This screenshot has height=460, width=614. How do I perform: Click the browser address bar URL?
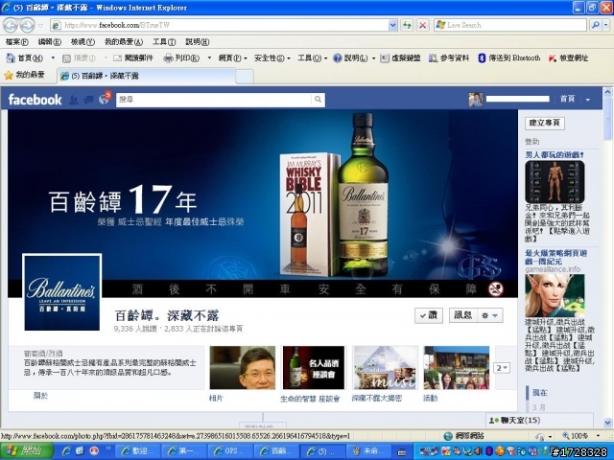(225, 26)
